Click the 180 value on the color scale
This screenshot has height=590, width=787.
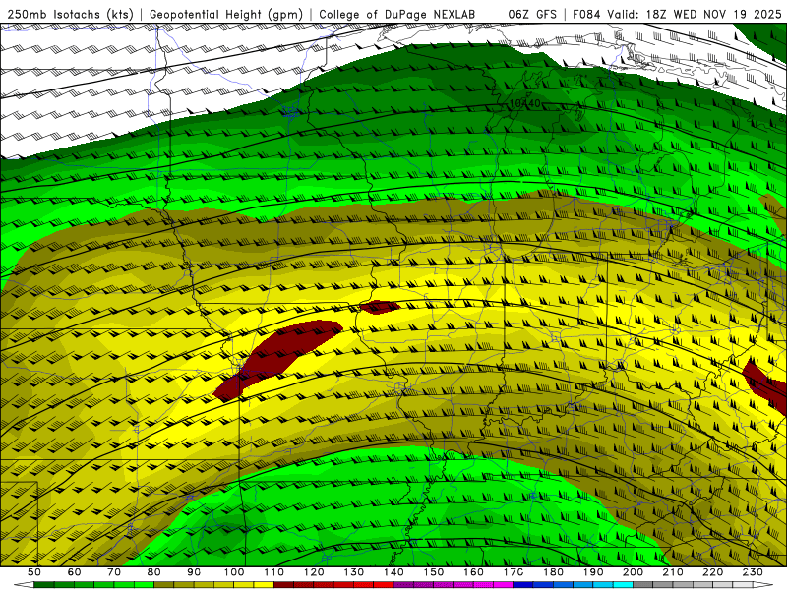point(554,572)
